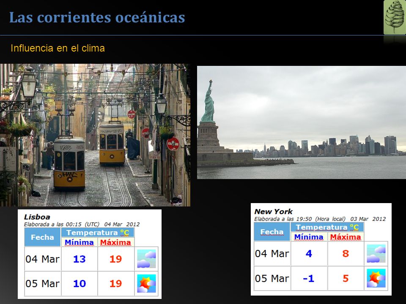Click New York '05 Mar' date cell
406x304 pixels.
pyautogui.click(x=272, y=278)
